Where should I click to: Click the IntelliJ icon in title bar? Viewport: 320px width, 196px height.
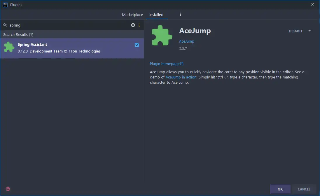pos(5,5)
